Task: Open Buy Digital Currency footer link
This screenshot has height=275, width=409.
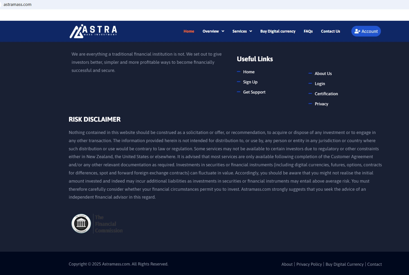Action: tap(345, 264)
